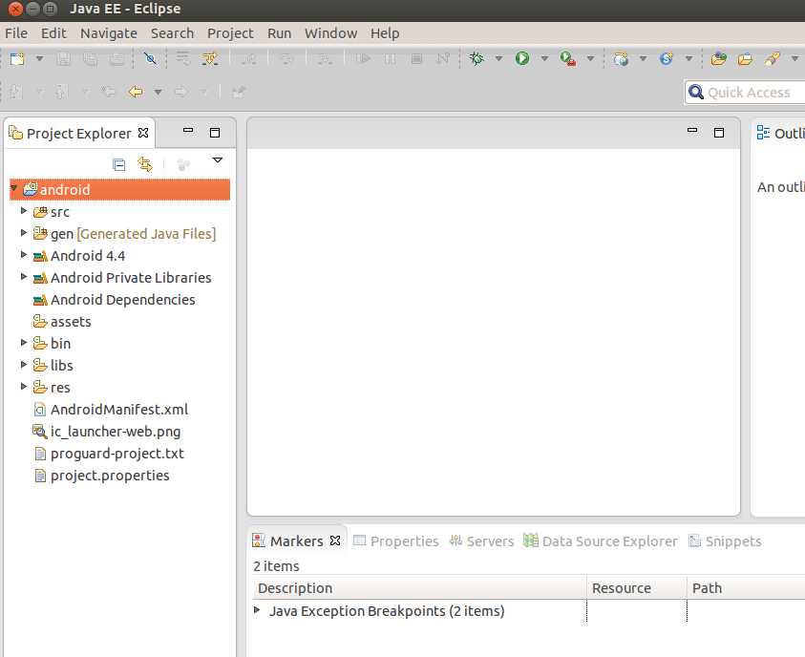This screenshot has width=805, height=657.
Task: Open the Help menu
Action: (385, 33)
